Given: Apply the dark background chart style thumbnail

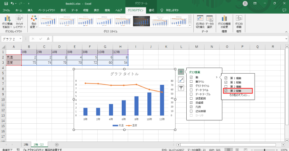Looking at the screenshot, I should click(x=141, y=21).
